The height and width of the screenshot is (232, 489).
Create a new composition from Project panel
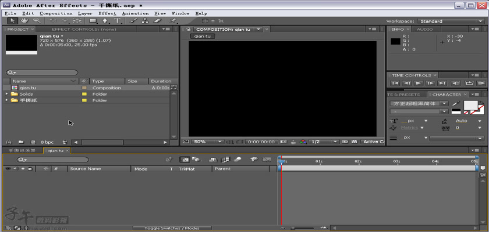[33, 142]
